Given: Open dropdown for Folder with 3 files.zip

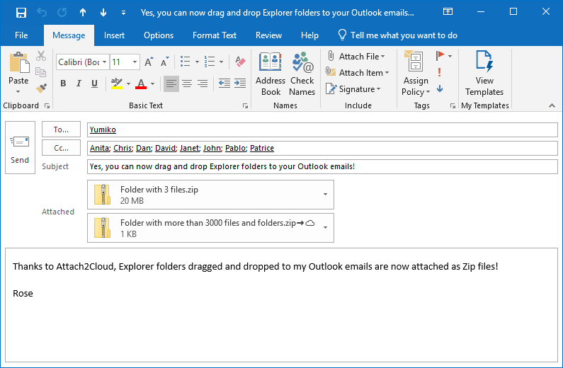Looking at the screenshot, I should click(x=325, y=195).
